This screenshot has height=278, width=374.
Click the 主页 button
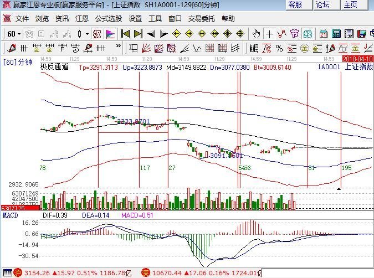click(x=354, y=5)
